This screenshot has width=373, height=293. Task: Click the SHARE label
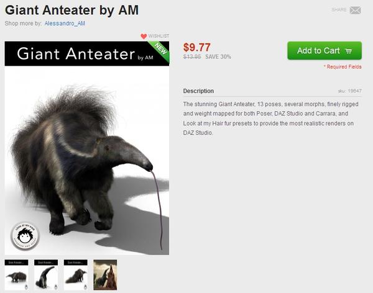point(339,10)
